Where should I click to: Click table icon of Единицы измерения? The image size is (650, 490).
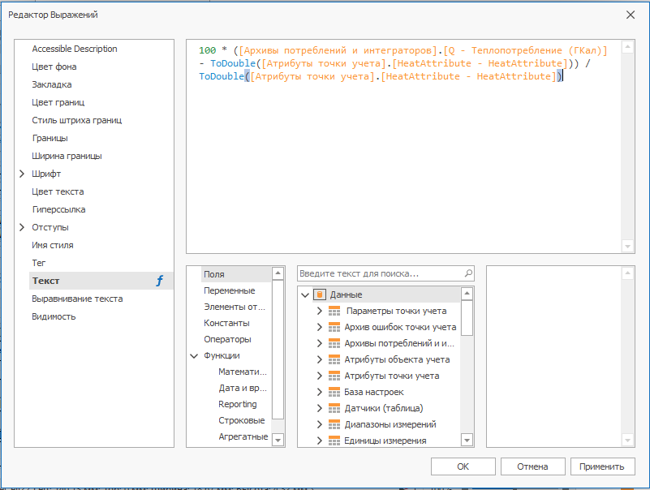coord(334,441)
